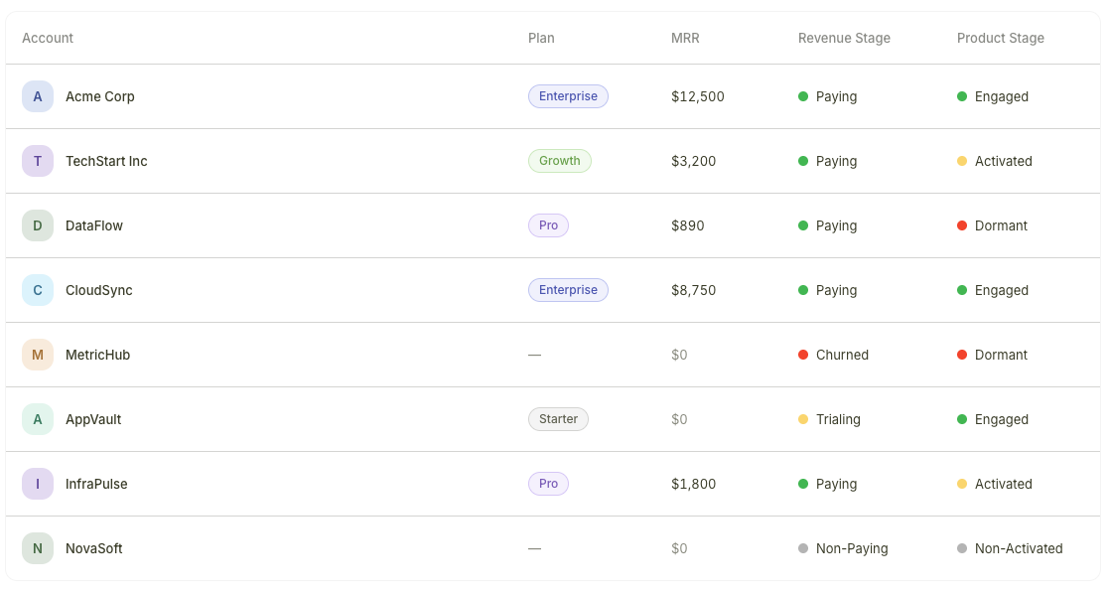Click the DataFlow circular avatar
The width and height of the screenshot is (1109, 592).
point(38,224)
